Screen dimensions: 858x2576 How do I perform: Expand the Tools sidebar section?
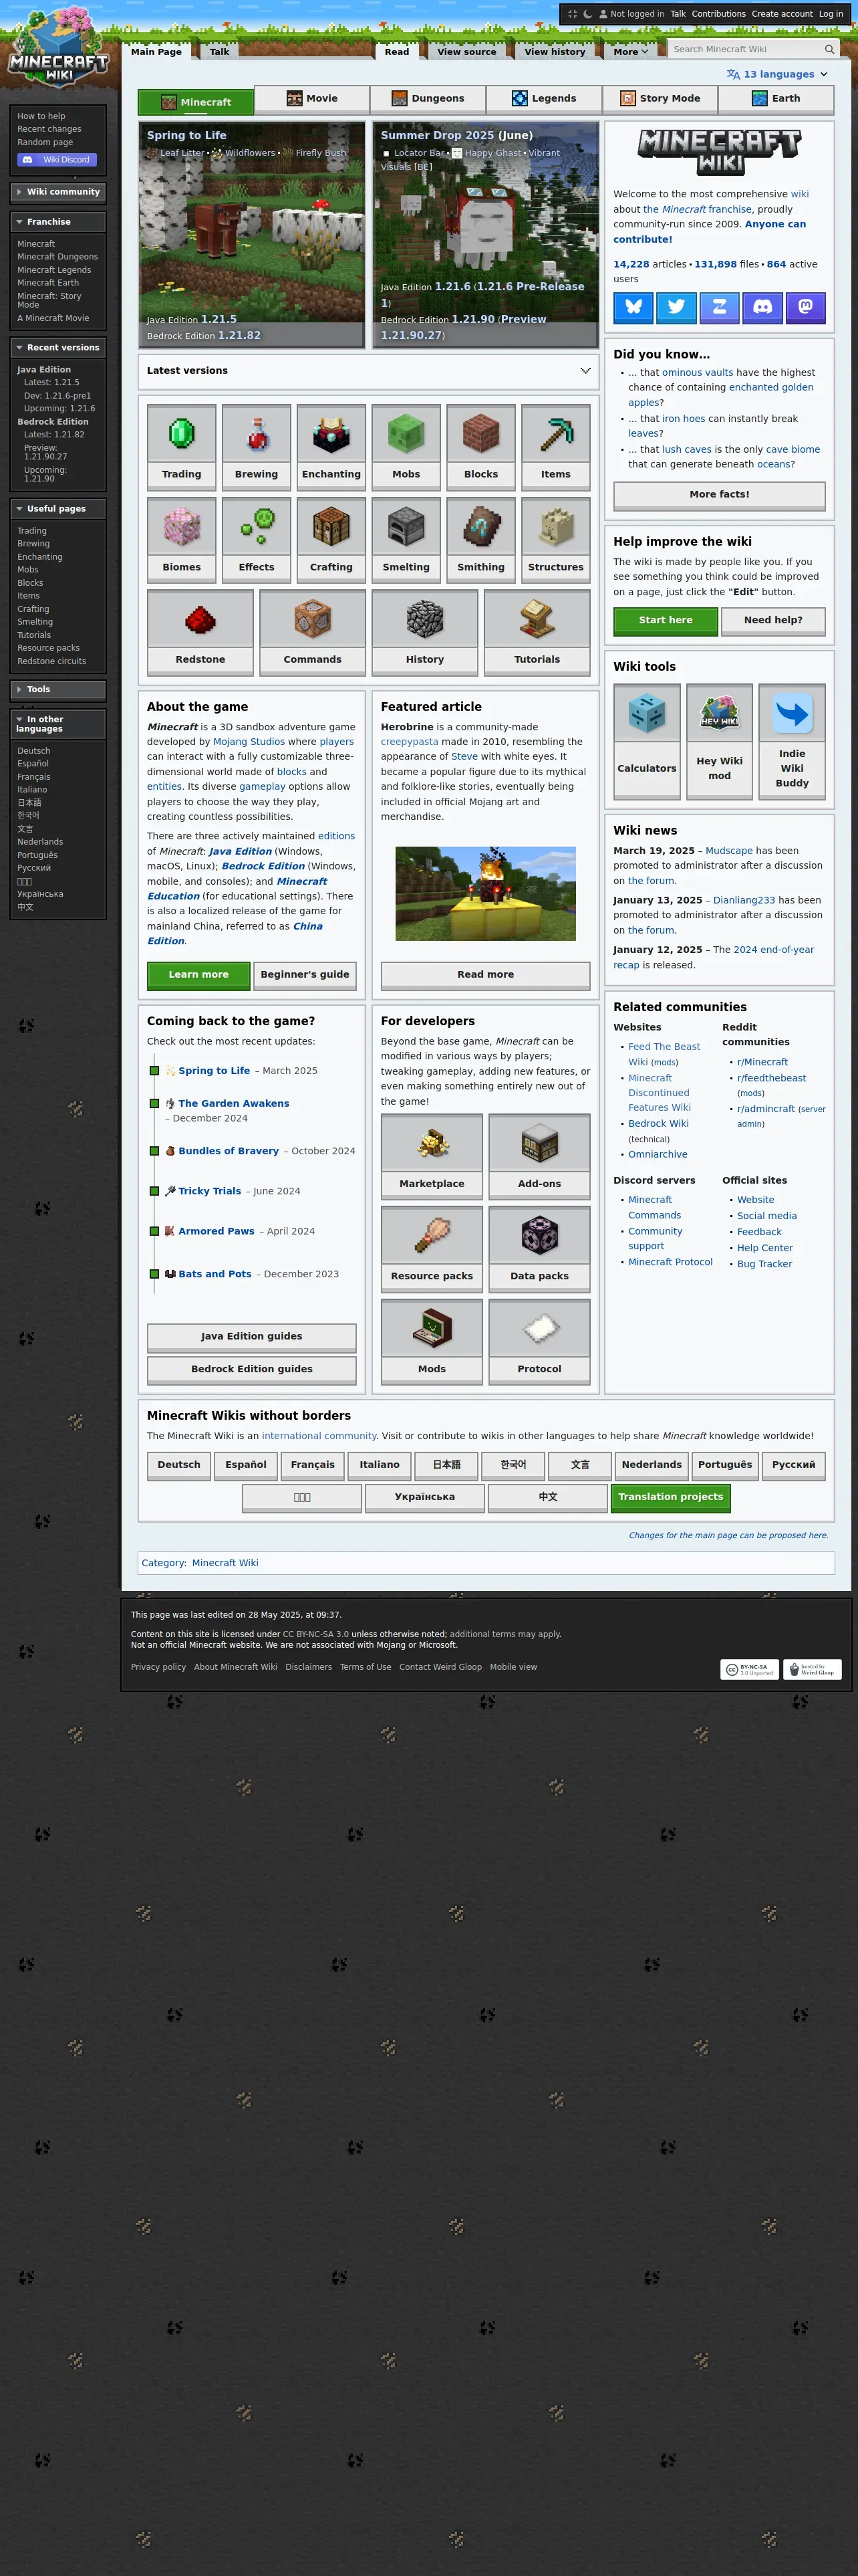click(x=58, y=689)
